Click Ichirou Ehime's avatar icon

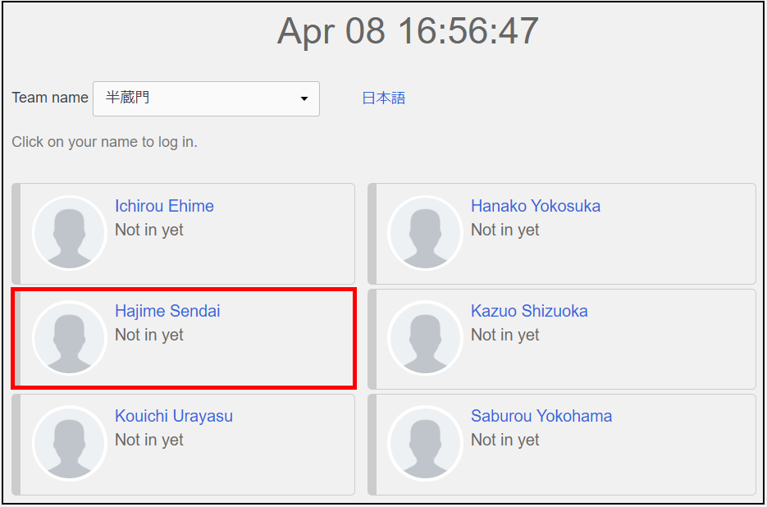[x=70, y=233]
